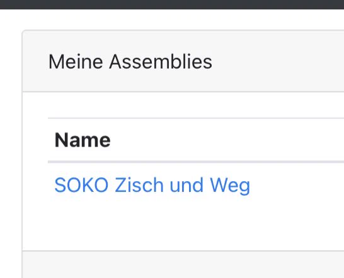The height and width of the screenshot is (278, 344).
Task: Click the empty row area beside SOKO Zisch und Weg
Action: pyautogui.click(x=296, y=186)
